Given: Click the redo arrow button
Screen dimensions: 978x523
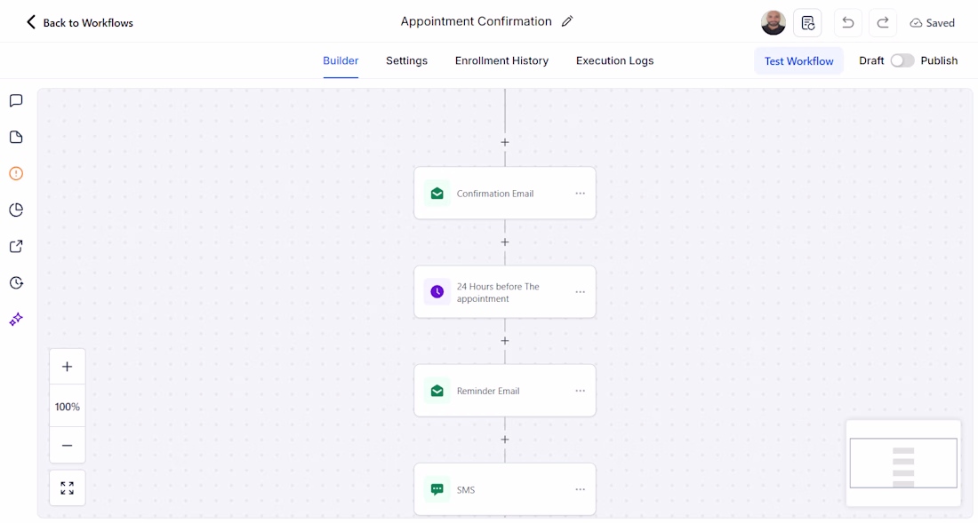Looking at the screenshot, I should tap(883, 23).
